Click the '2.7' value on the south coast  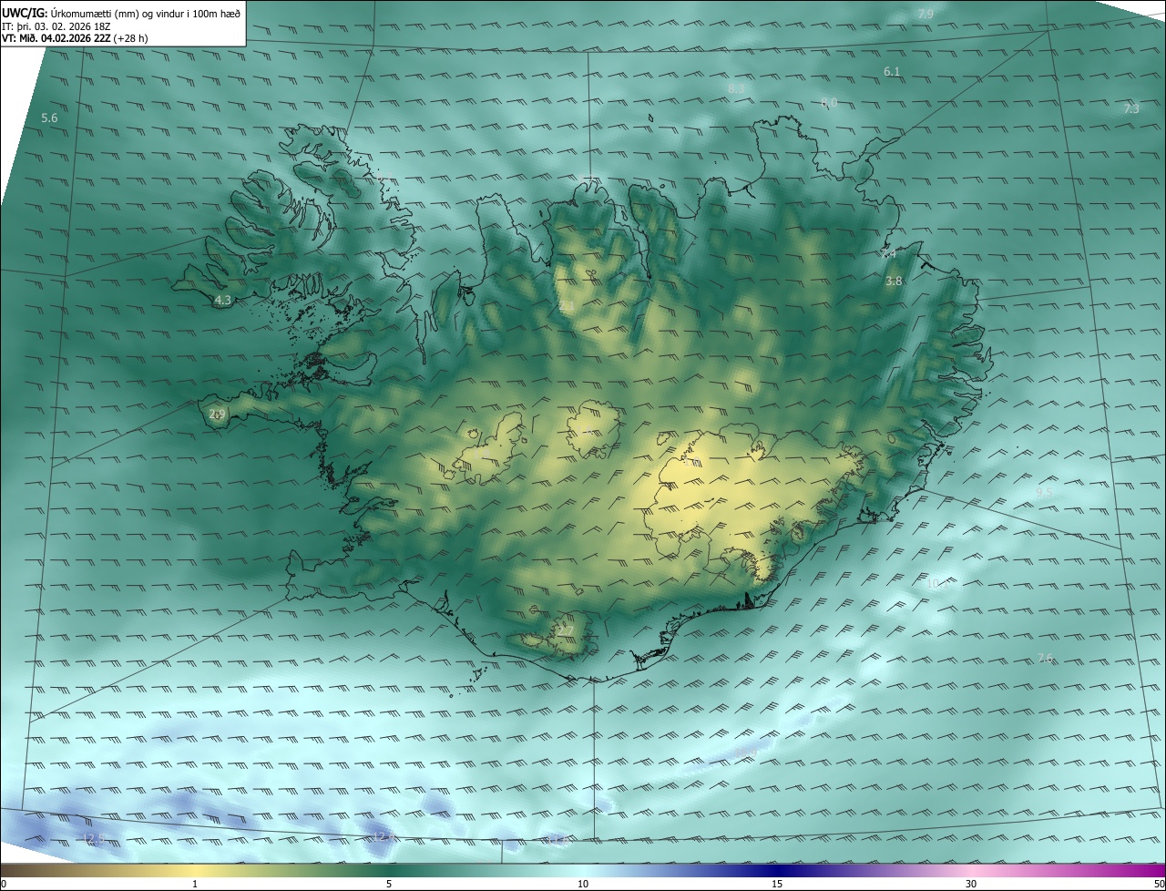(566, 630)
